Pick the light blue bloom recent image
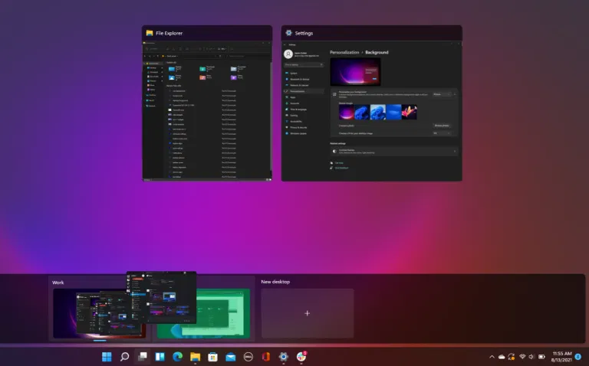This screenshot has width=589, height=366. pos(378,112)
